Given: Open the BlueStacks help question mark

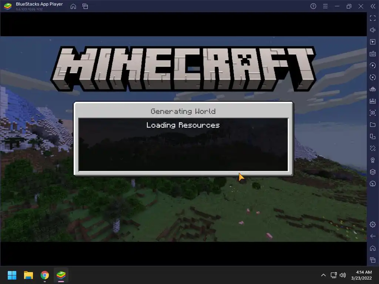Looking at the screenshot, I should tap(313, 6).
